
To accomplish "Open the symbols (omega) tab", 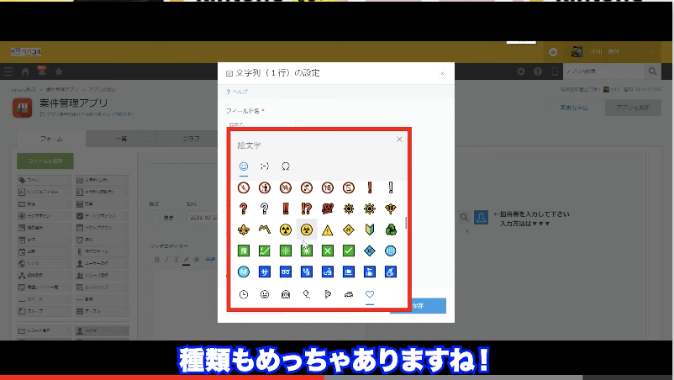I will (286, 166).
